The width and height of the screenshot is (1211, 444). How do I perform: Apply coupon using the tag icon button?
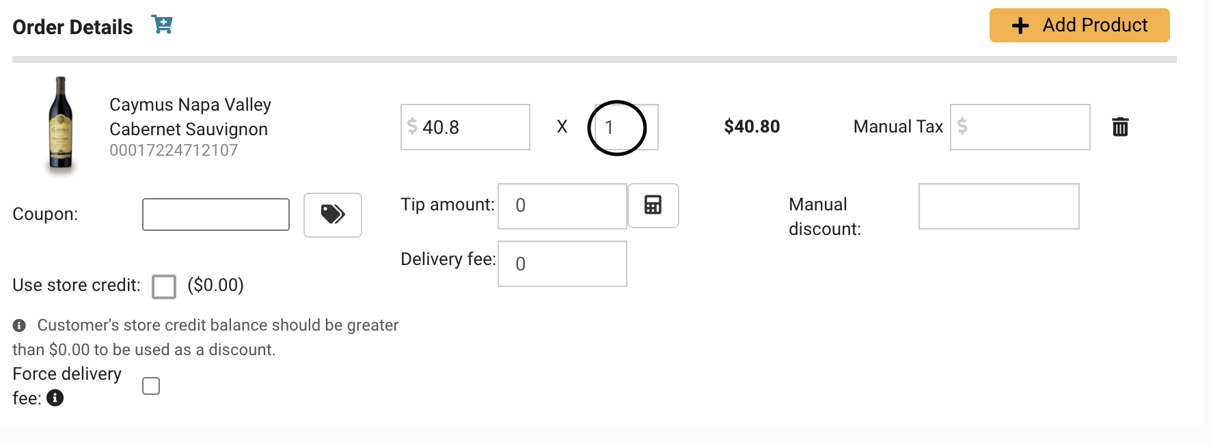(333, 214)
